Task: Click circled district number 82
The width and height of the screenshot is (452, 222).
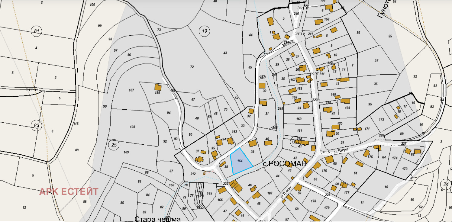Action: pos(37,126)
